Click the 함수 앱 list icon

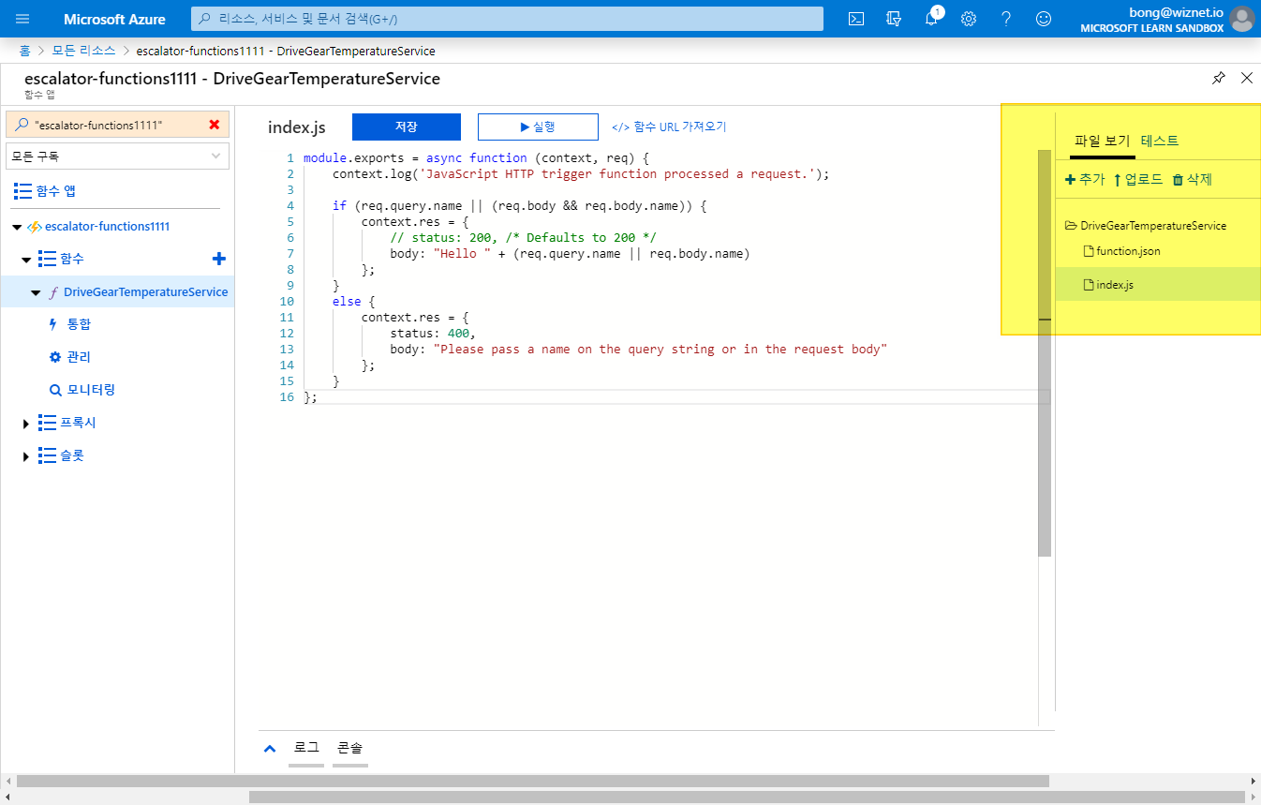(22, 191)
